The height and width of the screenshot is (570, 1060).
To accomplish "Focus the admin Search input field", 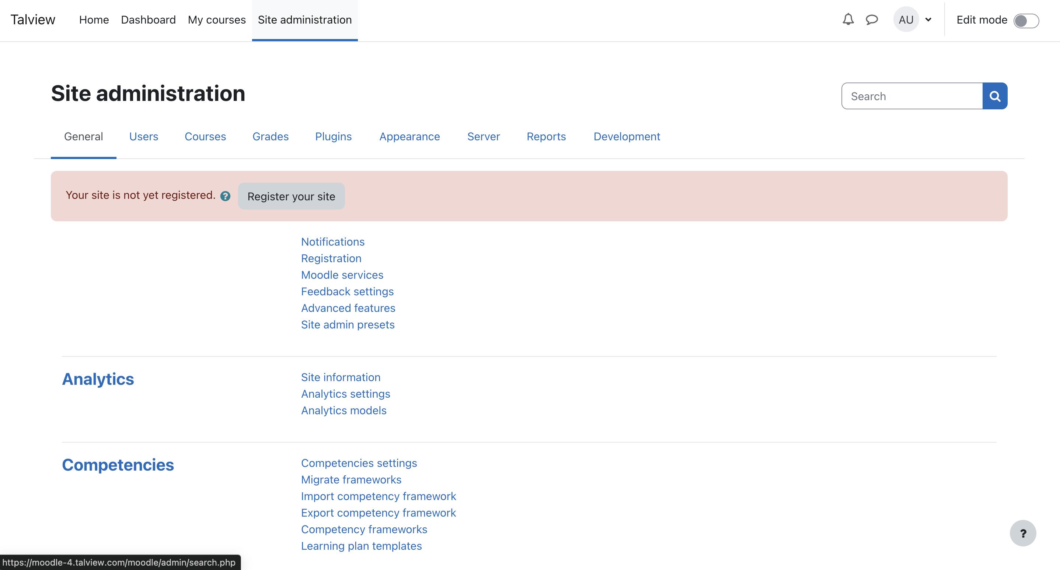I will (912, 96).
